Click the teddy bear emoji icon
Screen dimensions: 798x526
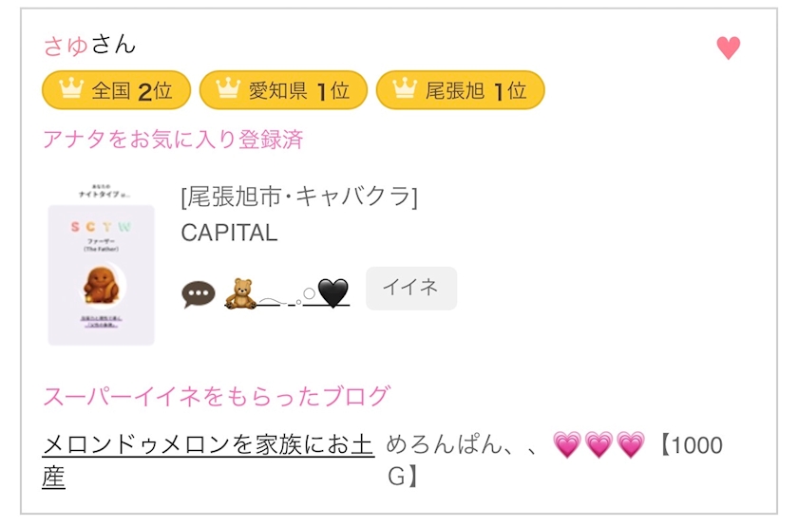(x=238, y=292)
